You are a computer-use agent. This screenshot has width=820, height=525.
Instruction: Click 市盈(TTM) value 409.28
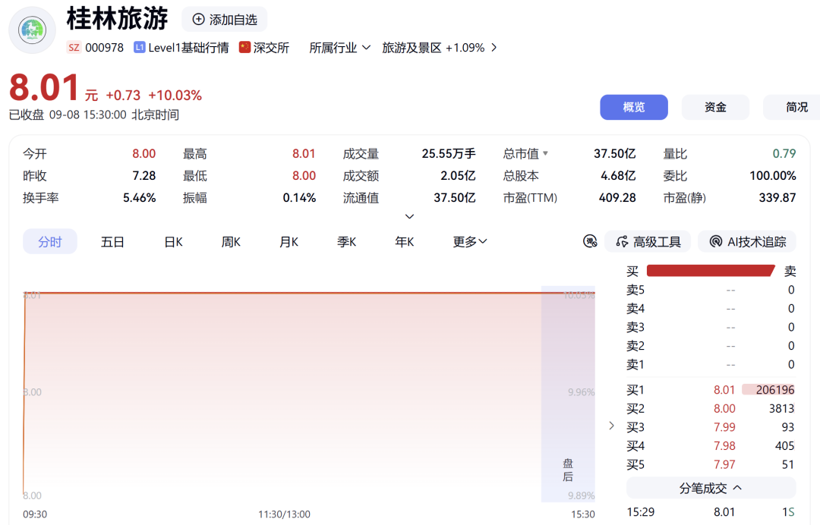click(x=617, y=198)
